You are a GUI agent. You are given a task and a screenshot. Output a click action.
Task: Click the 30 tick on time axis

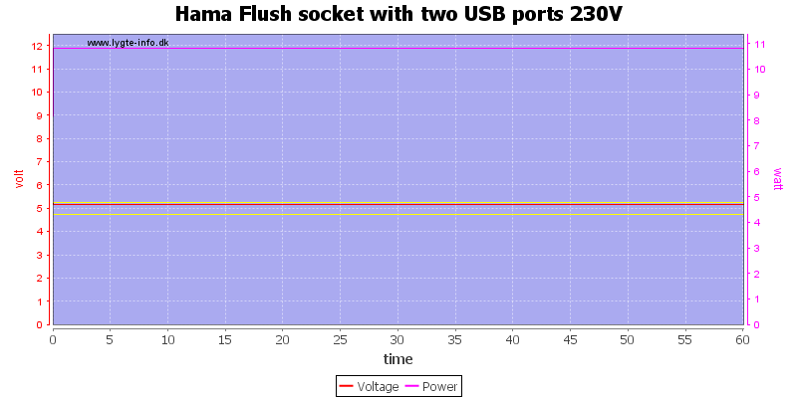pyautogui.click(x=398, y=339)
